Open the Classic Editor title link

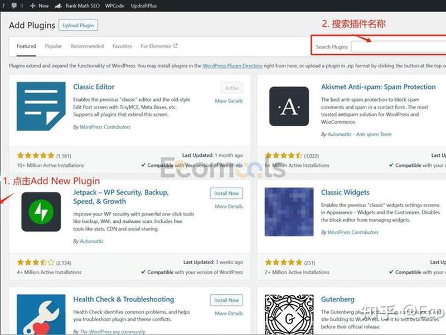[94, 87]
